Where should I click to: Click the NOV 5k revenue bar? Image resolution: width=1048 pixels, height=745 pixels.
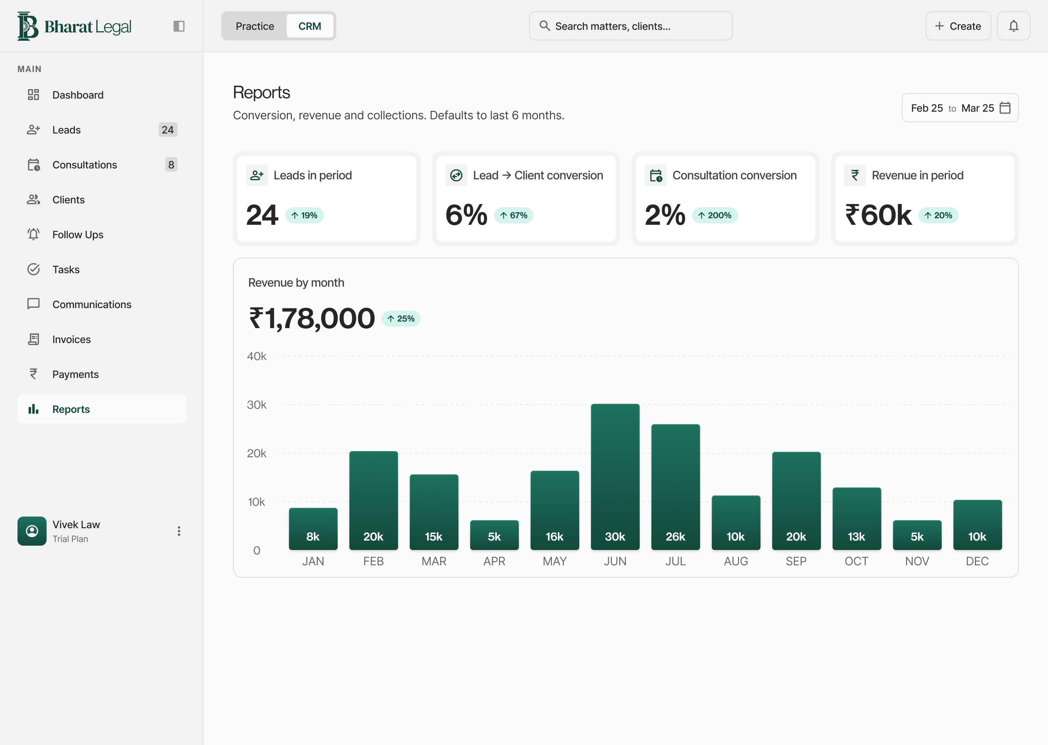click(917, 535)
